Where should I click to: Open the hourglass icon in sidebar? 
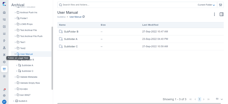tap(4, 55)
